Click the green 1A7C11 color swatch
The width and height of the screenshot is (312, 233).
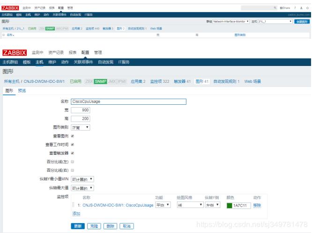coord(230,205)
